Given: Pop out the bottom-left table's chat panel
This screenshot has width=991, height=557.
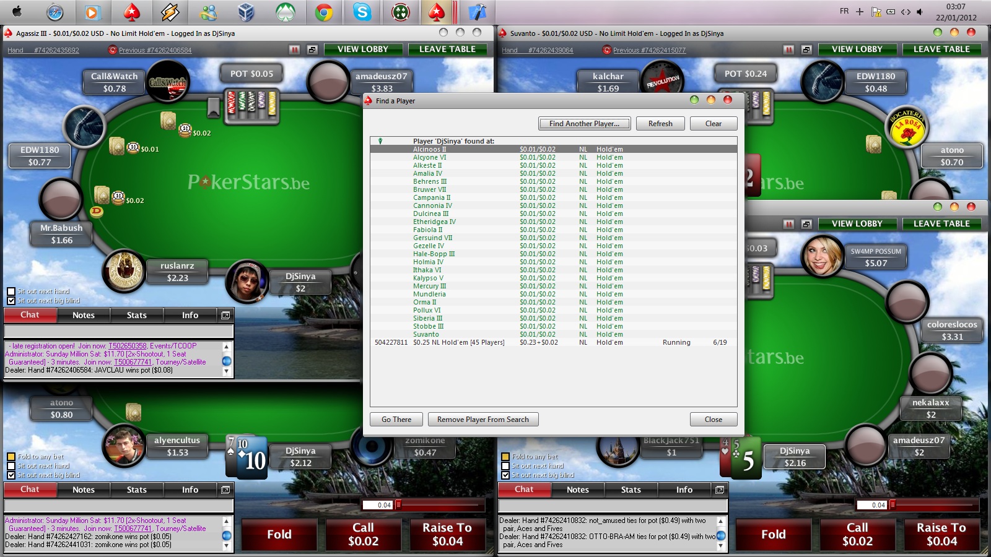Looking at the screenshot, I should point(225,490).
